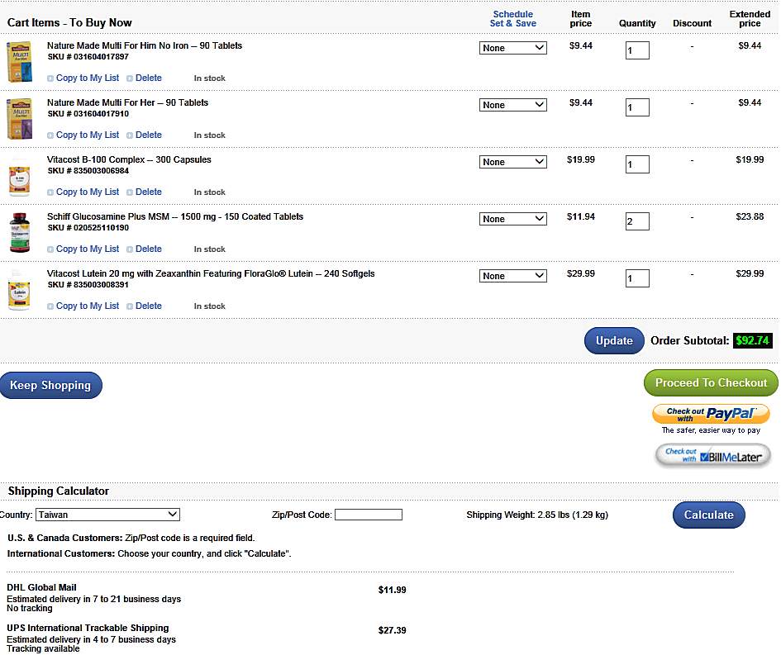Open Schiff Glucosamine Plus MSM product link
Viewport: 781px width, 655px height.
click(175, 216)
